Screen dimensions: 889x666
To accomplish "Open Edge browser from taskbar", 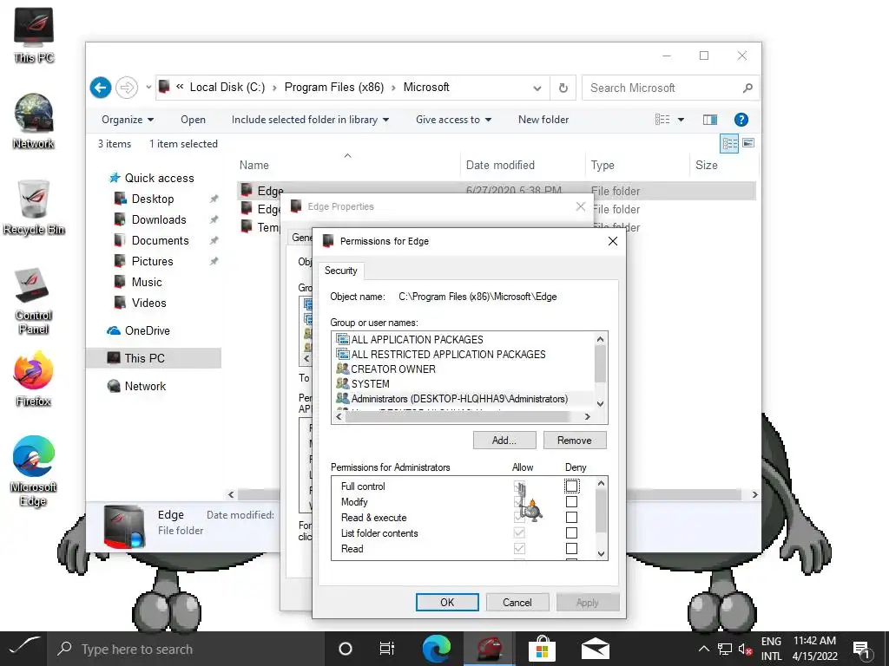I will pos(436,649).
